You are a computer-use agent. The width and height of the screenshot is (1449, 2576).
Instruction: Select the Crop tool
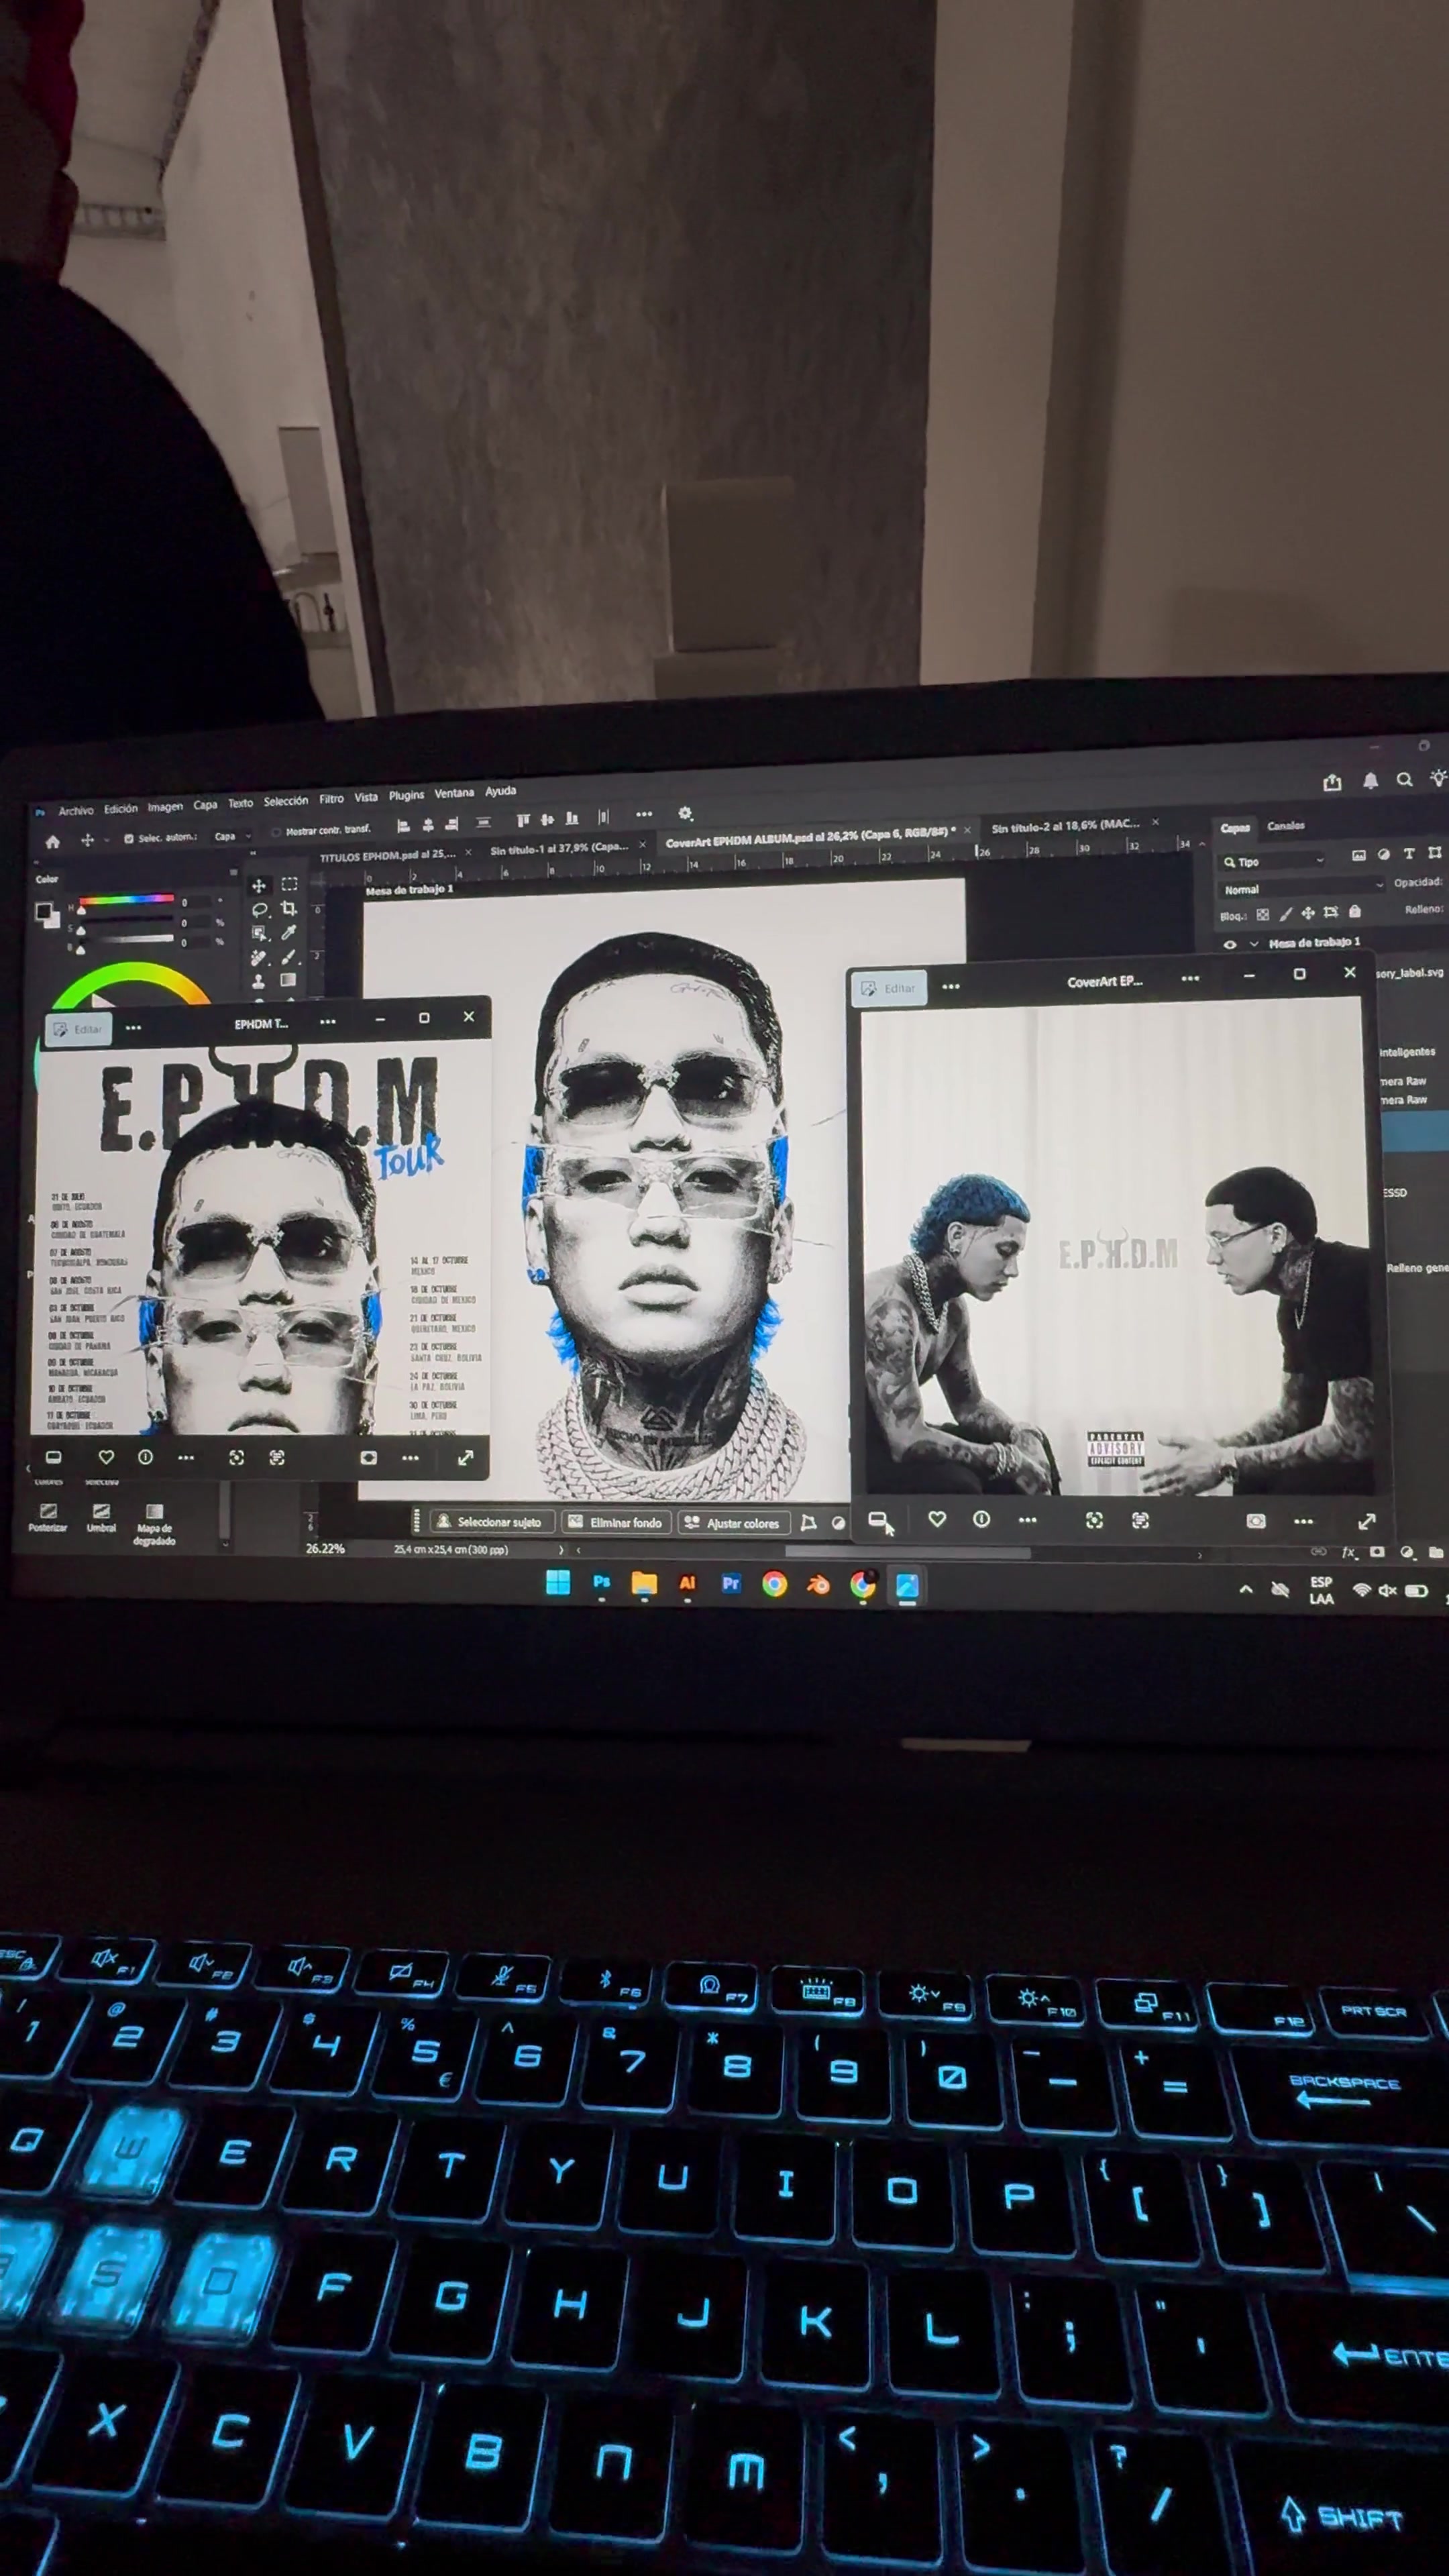click(289, 908)
